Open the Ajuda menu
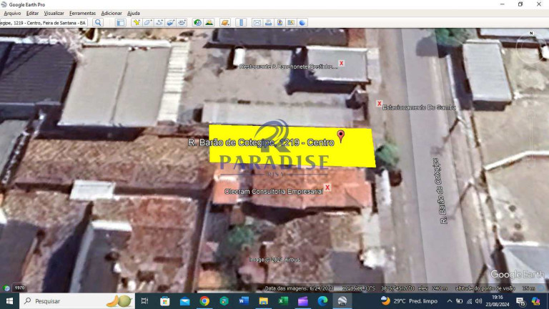 pos(134,14)
